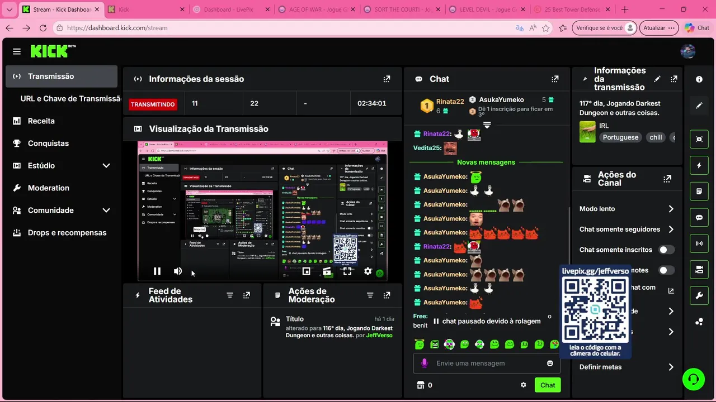Toggle the session info broadcast widget in the sidebar
The width and height of the screenshot is (716, 402).
coord(699,243)
